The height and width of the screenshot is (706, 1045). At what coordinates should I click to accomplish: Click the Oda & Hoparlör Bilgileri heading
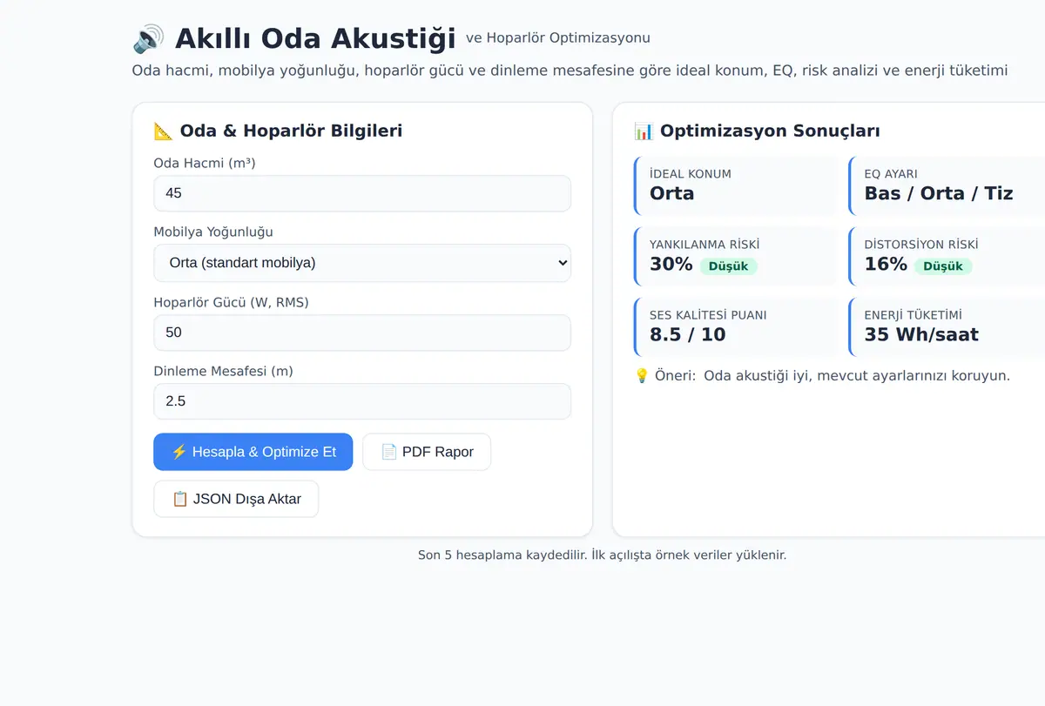(291, 131)
